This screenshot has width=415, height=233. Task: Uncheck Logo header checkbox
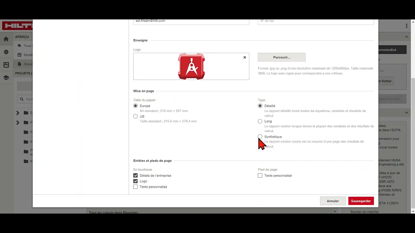136,181
